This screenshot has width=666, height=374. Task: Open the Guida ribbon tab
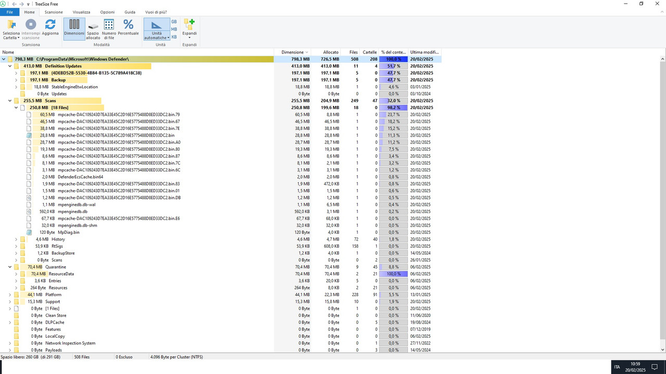(130, 12)
